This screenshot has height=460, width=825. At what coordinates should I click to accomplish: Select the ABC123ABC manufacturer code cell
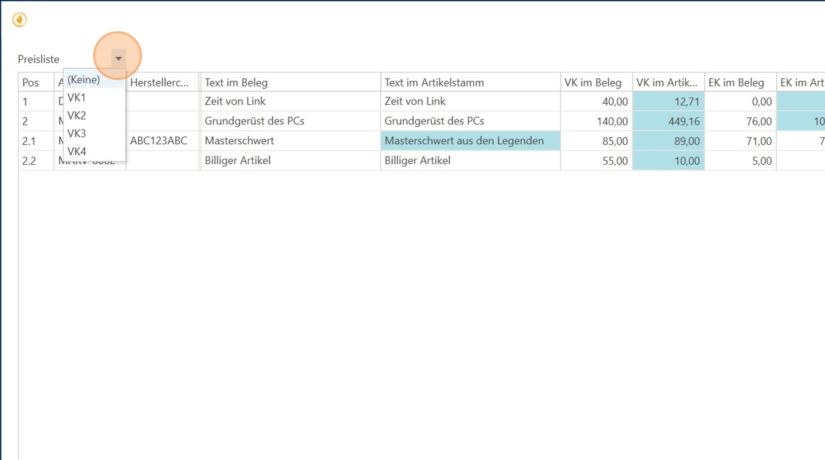162,141
